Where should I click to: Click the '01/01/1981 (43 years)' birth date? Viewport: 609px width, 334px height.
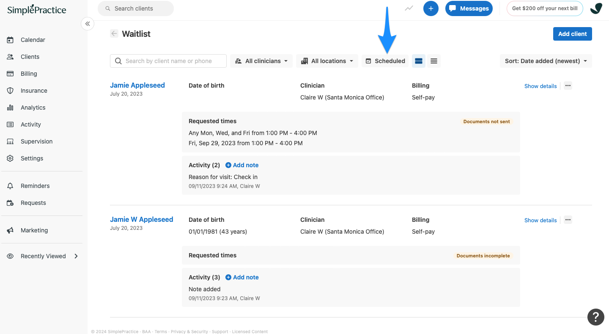tap(218, 232)
